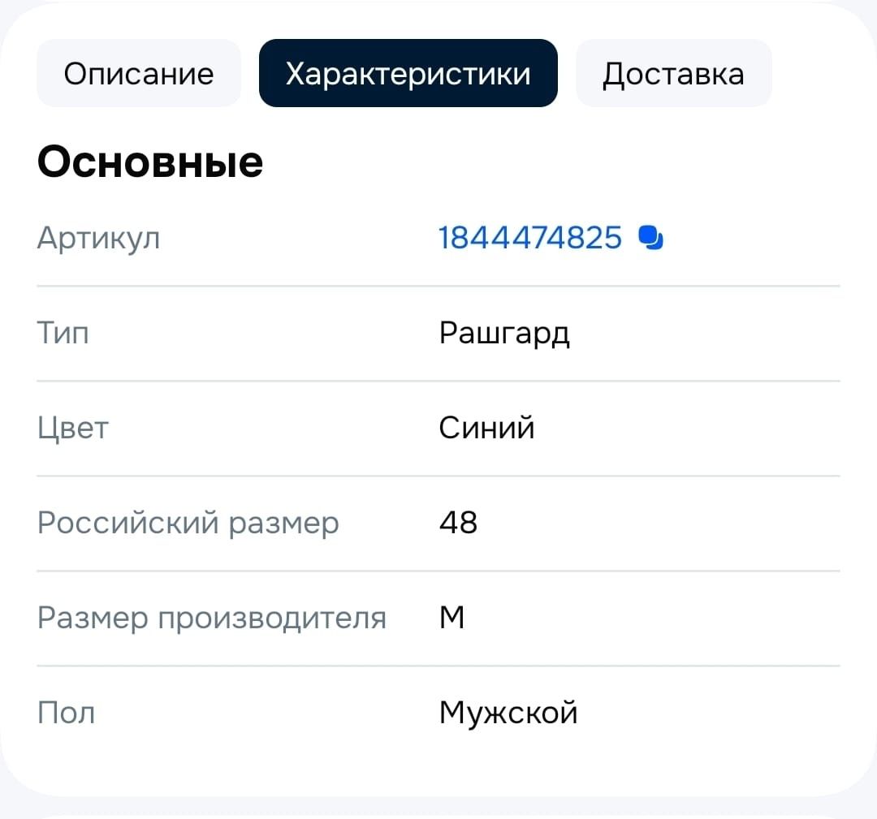Select the Характеристики tab

[x=408, y=73]
